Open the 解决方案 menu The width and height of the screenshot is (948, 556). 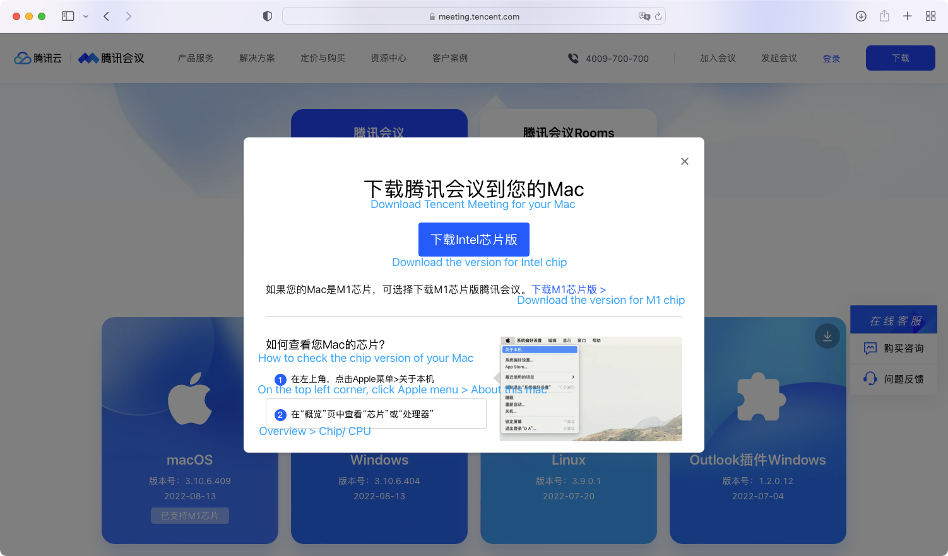click(257, 58)
